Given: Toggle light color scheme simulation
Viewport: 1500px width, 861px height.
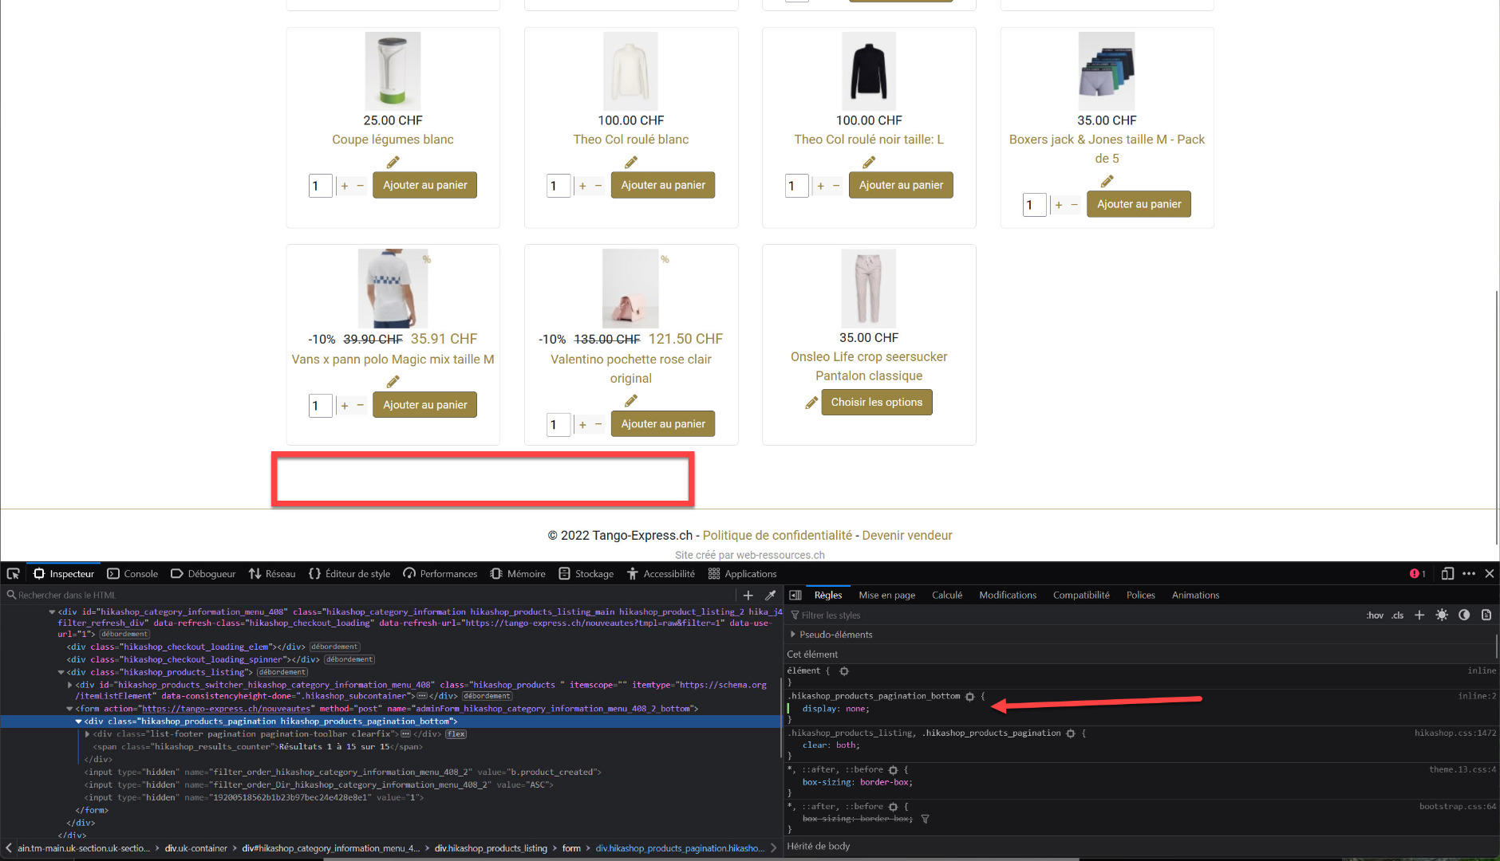Looking at the screenshot, I should pos(1442,615).
